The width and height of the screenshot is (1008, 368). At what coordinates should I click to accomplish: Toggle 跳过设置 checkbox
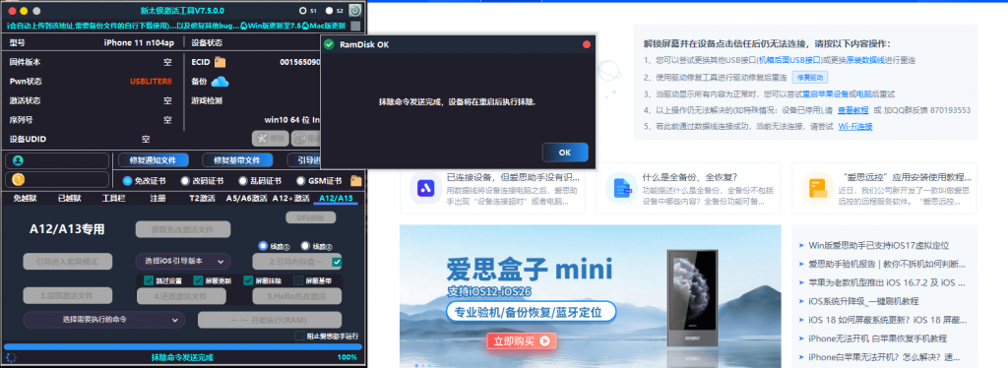coord(149,280)
